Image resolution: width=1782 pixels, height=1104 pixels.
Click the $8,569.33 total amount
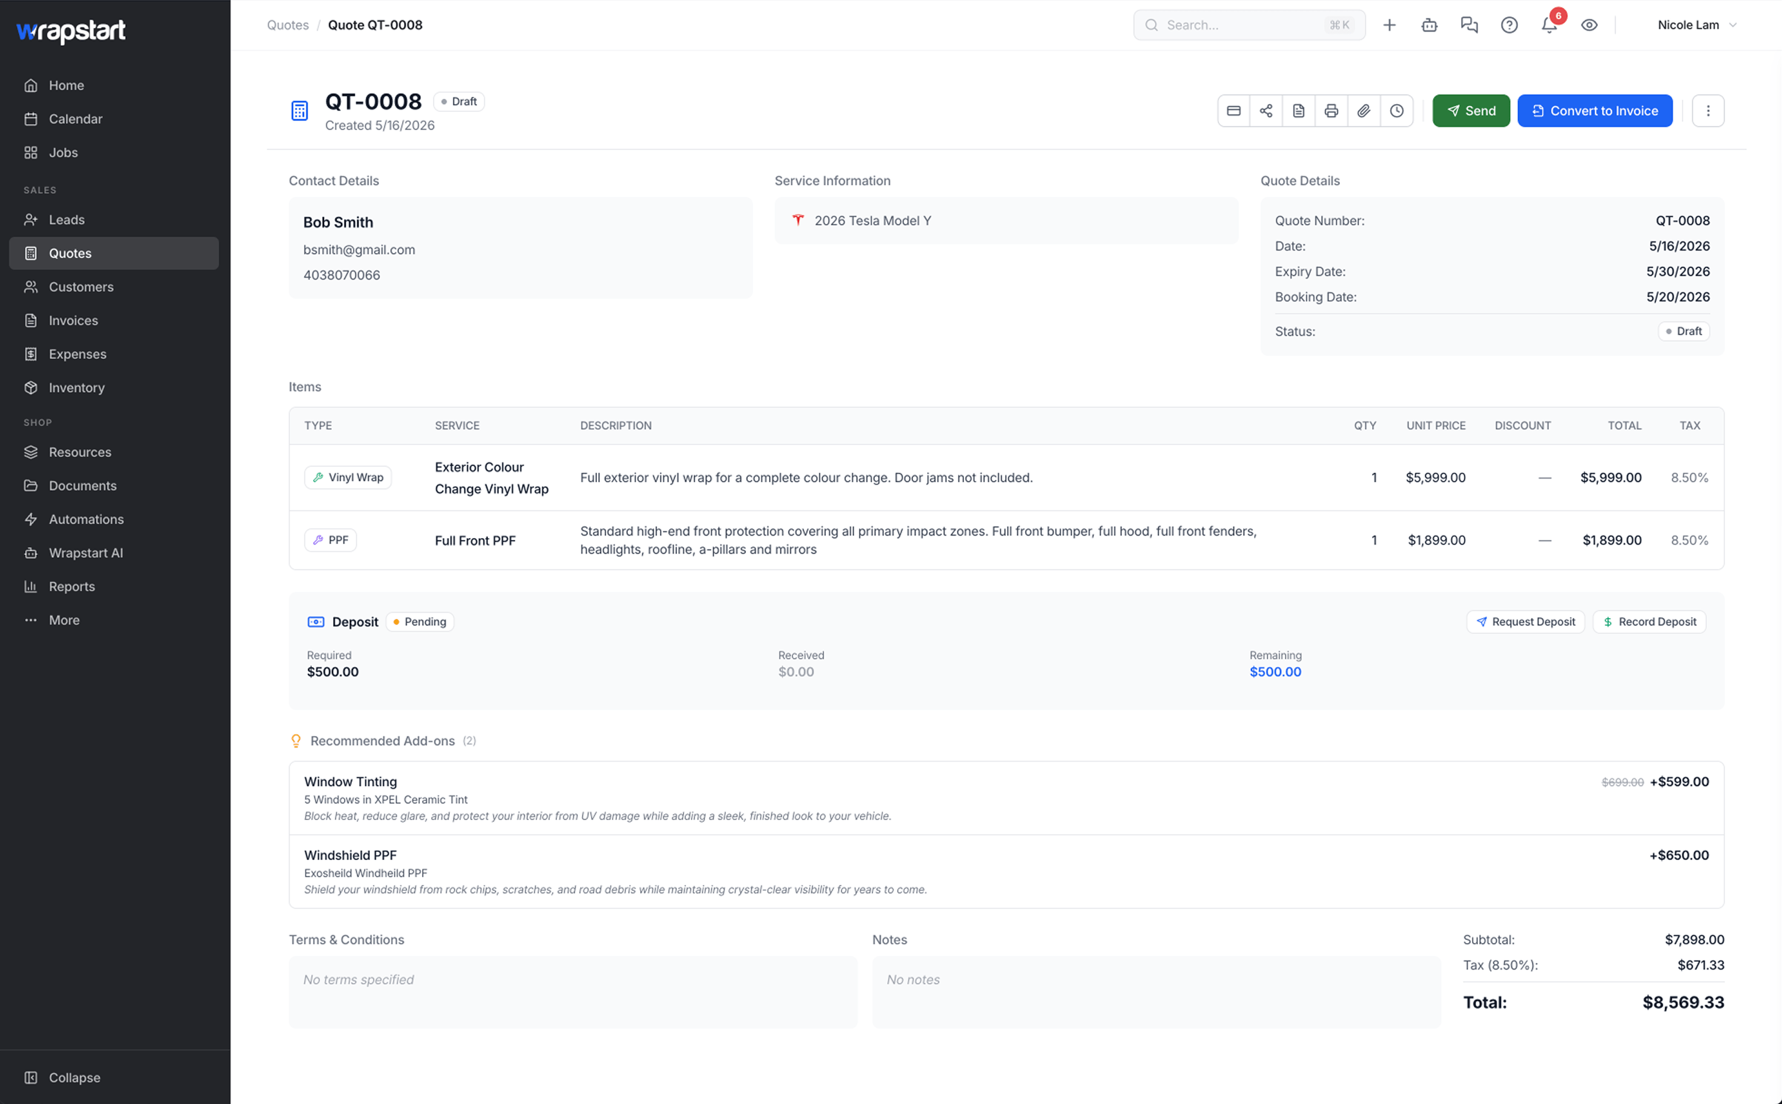click(x=1683, y=1002)
